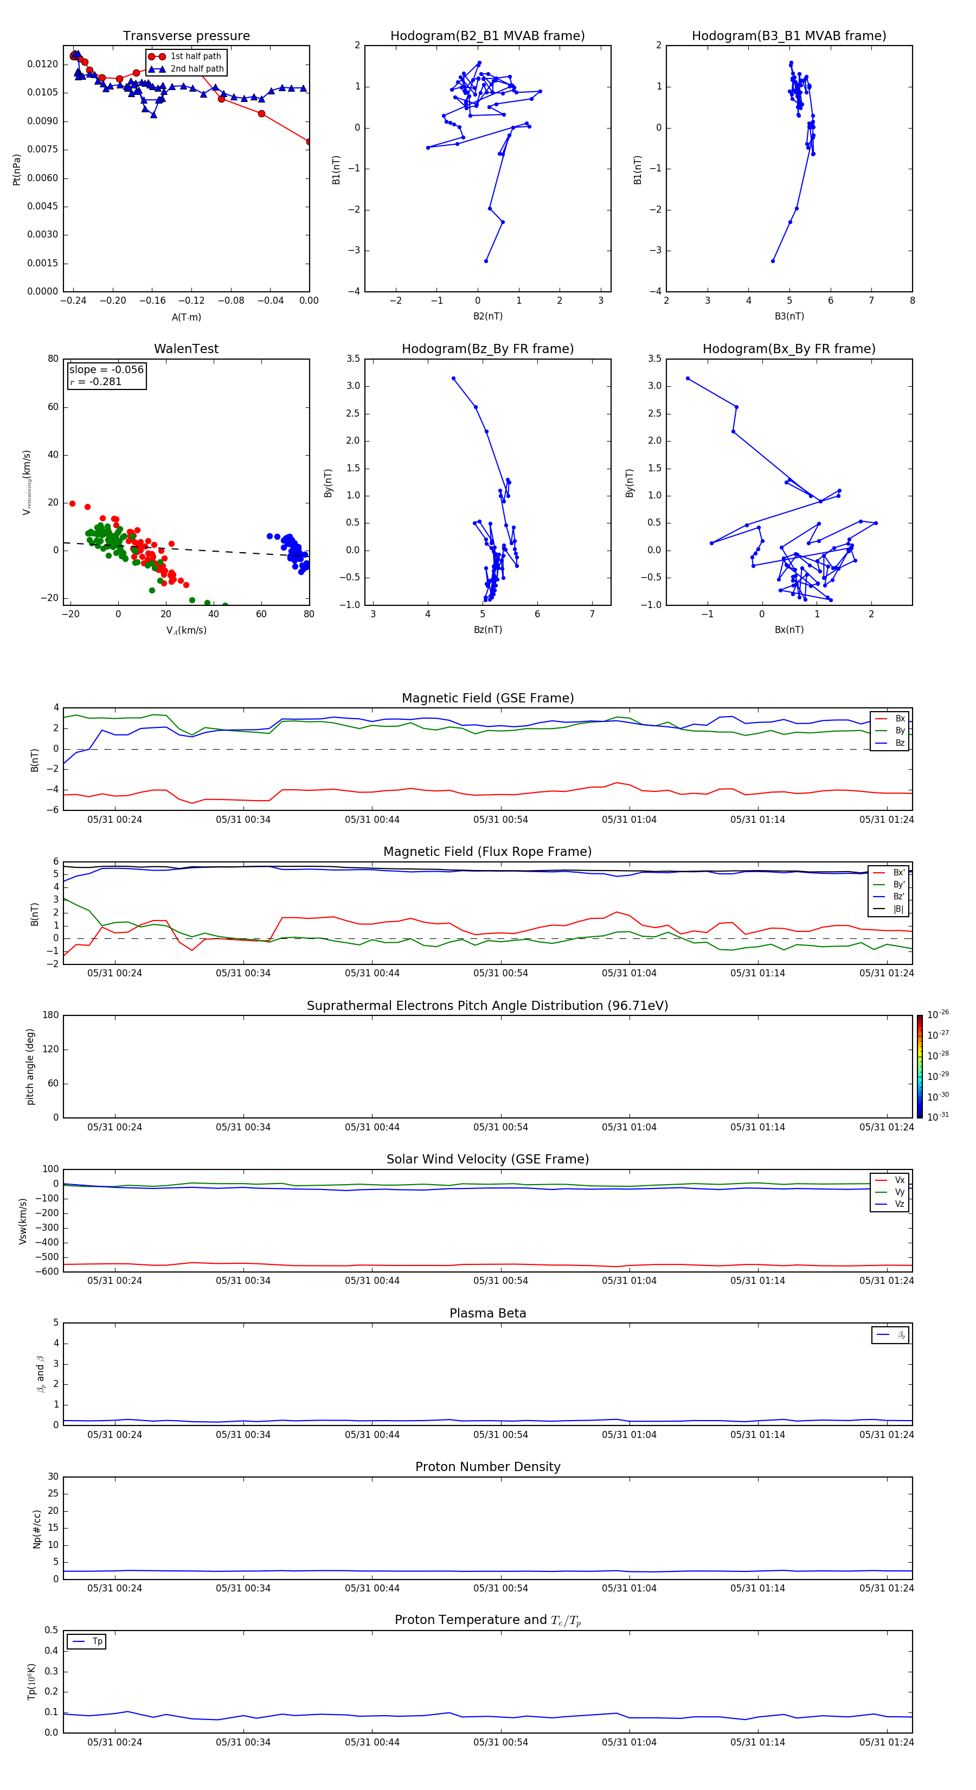Select By' in the Flux Rope Frame legend
The width and height of the screenshot is (976, 1790).
[x=889, y=885]
